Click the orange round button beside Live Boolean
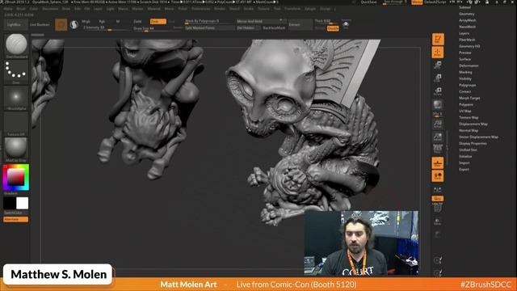Image resolution: width=517 pixels, height=291 pixels. [x=61, y=25]
